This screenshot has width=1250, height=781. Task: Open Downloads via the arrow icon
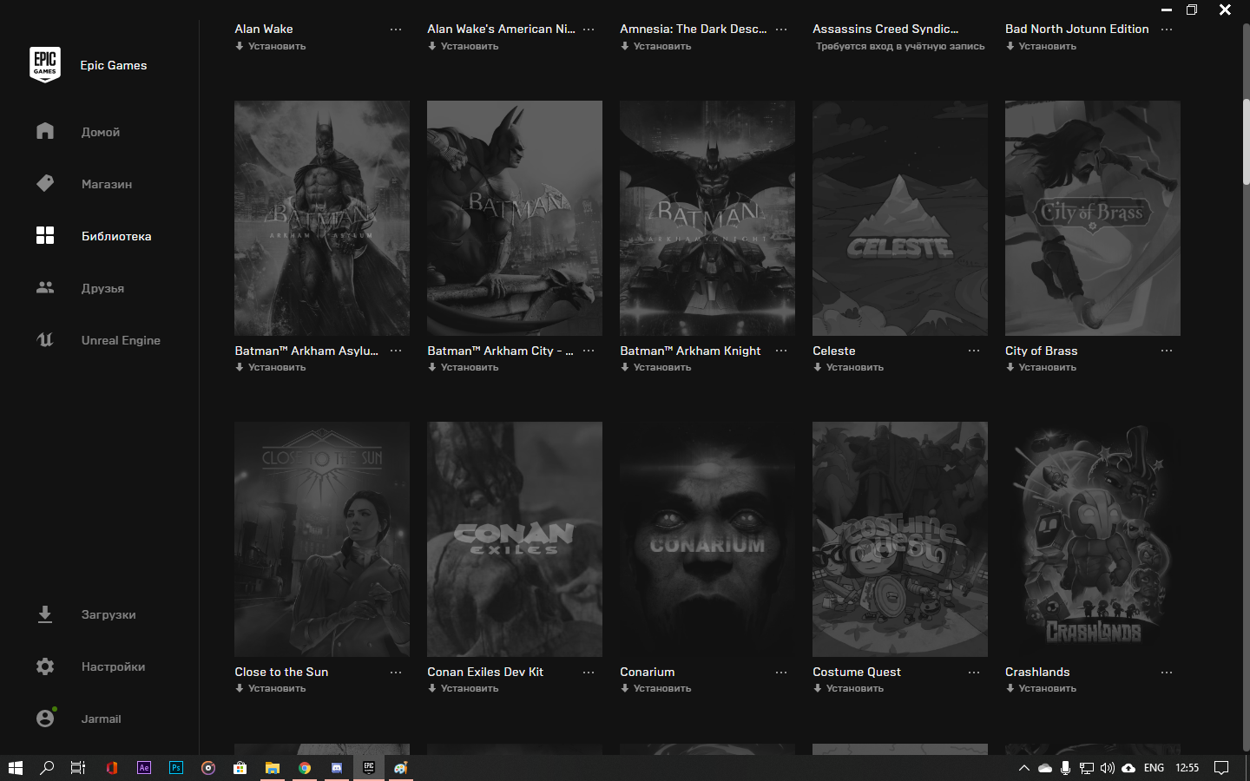pos(45,614)
